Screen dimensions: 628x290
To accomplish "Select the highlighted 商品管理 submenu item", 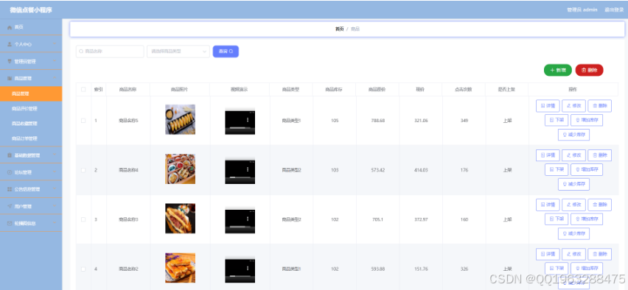I will coord(31,93).
